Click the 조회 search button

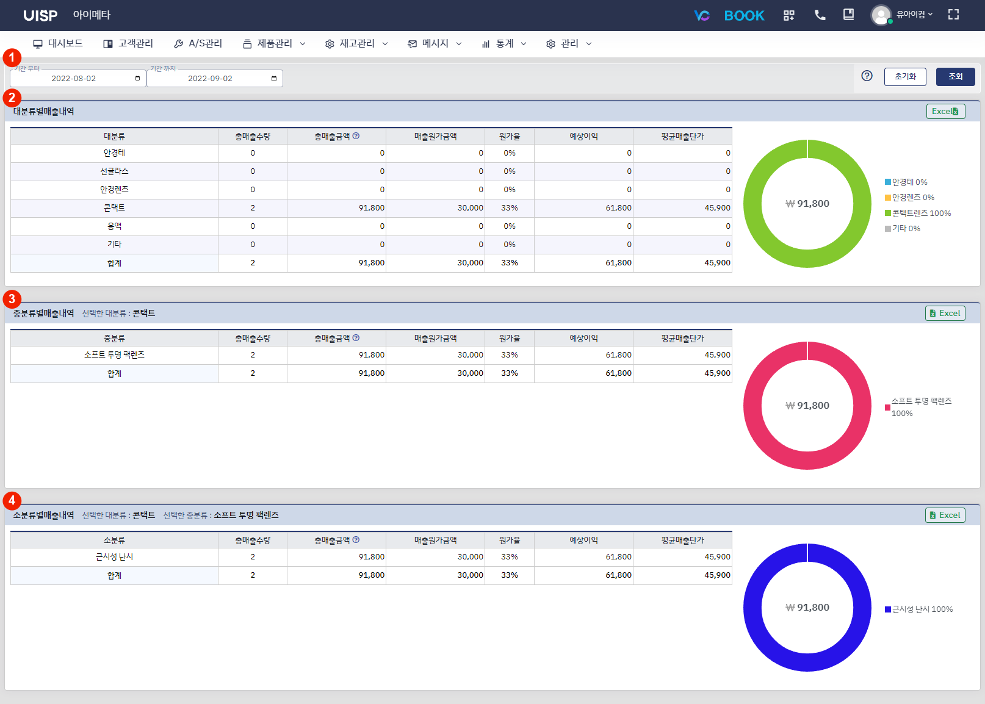(955, 77)
